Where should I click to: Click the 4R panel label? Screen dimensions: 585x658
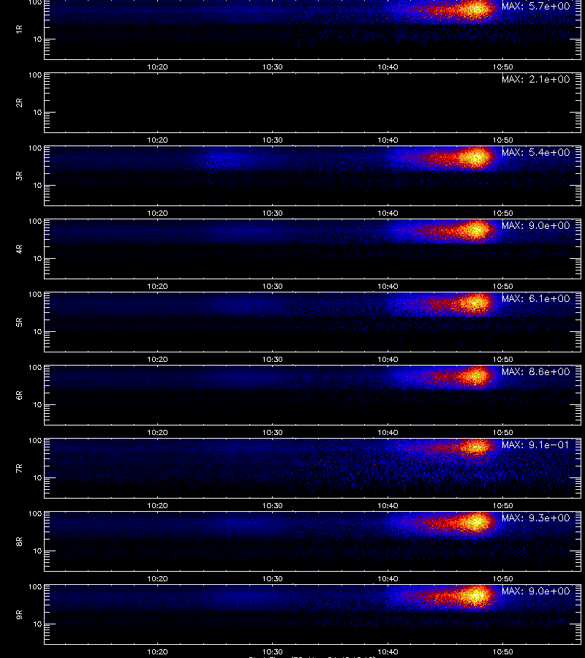coord(19,249)
